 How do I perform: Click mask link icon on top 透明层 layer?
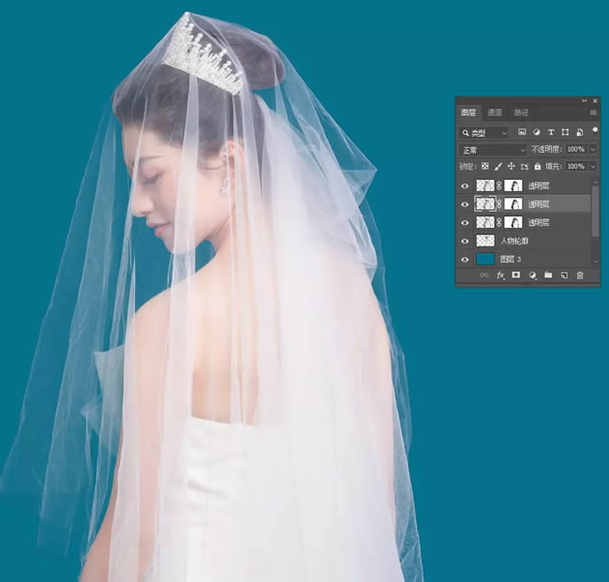pyautogui.click(x=499, y=186)
